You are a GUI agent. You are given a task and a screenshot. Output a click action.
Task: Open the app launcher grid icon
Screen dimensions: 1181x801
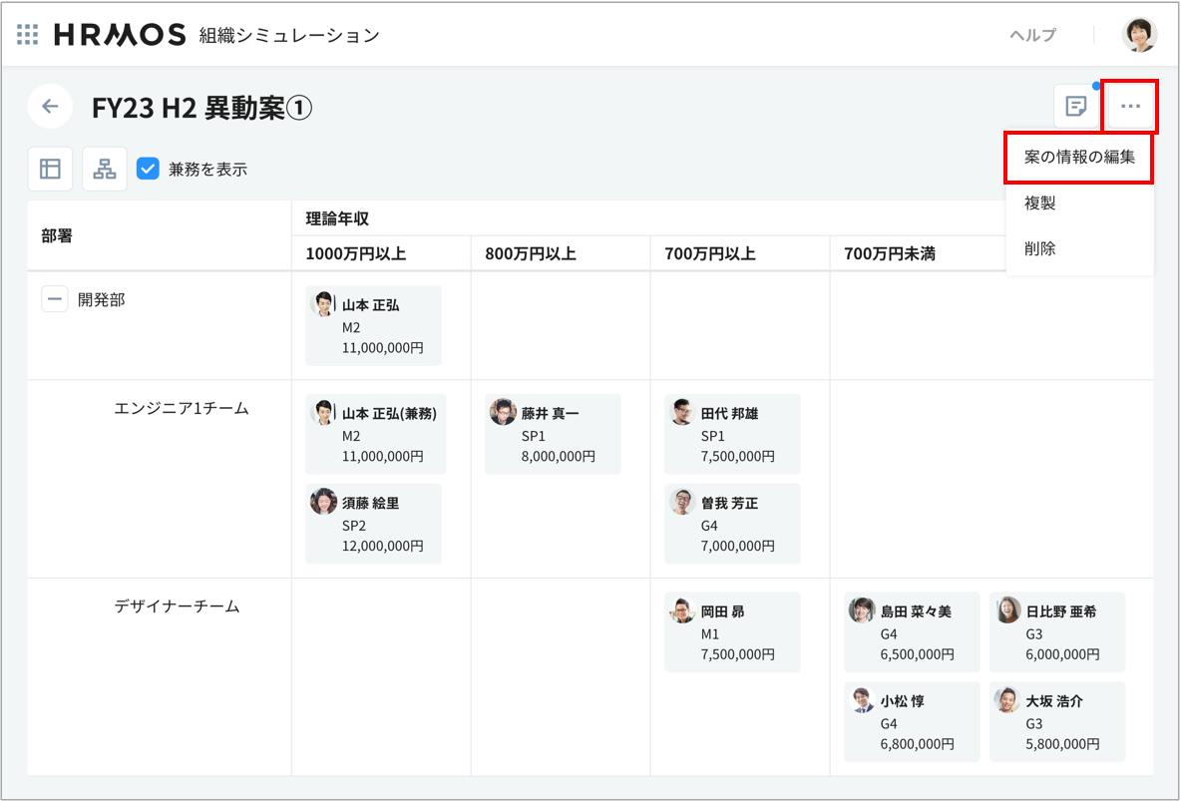28,35
